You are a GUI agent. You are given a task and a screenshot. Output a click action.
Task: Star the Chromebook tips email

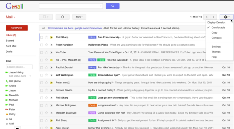click(x=46, y=75)
